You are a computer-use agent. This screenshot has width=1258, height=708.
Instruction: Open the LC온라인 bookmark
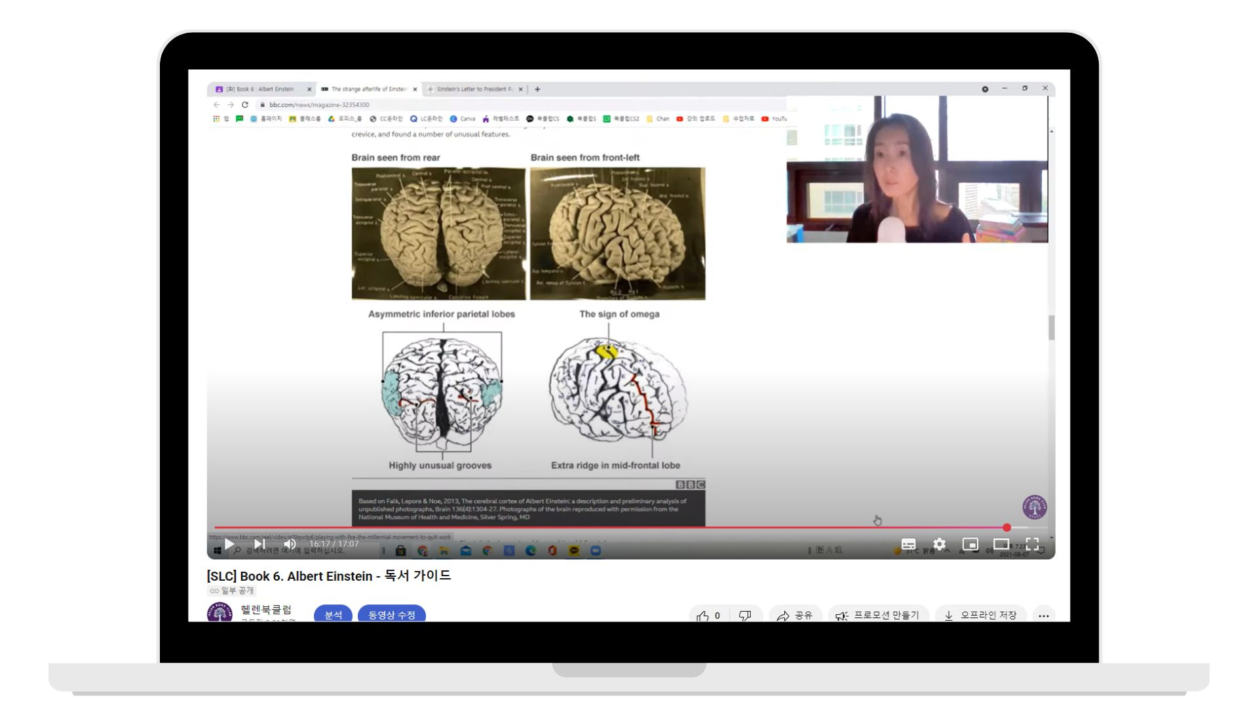tap(427, 119)
